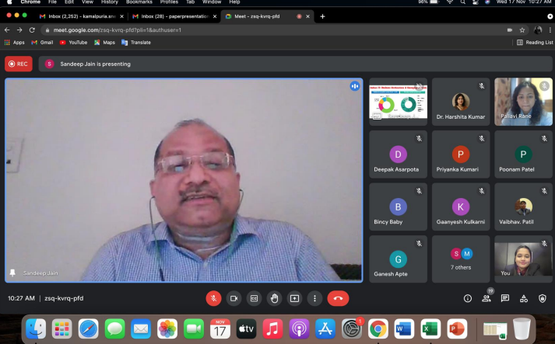Open Launchpad from the Dock
The width and height of the screenshot is (555, 344).
point(62,328)
